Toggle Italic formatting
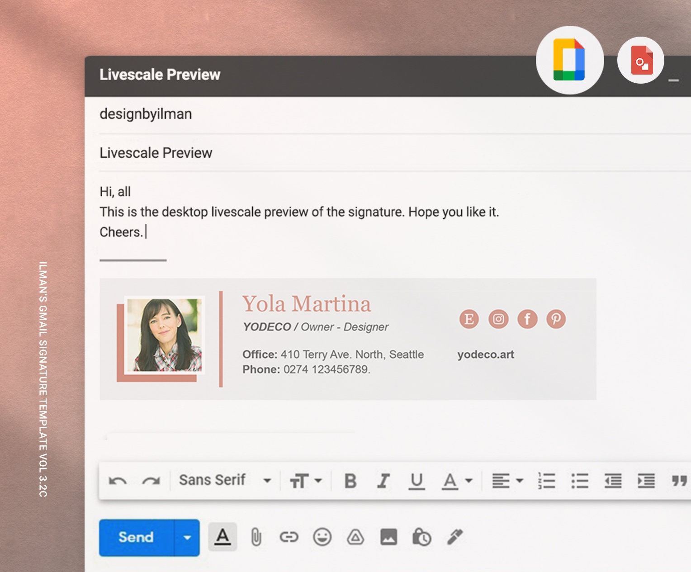 point(383,481)
